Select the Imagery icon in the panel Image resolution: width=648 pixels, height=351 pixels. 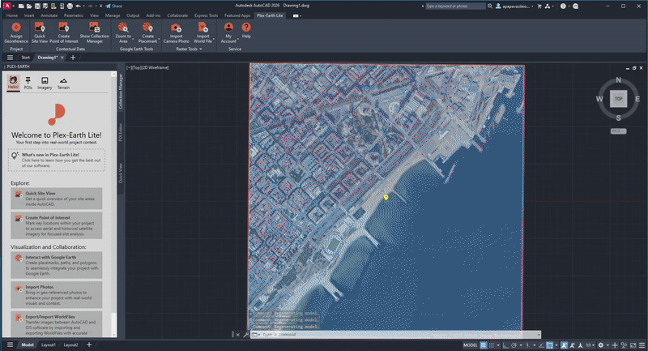click(45, 83)
